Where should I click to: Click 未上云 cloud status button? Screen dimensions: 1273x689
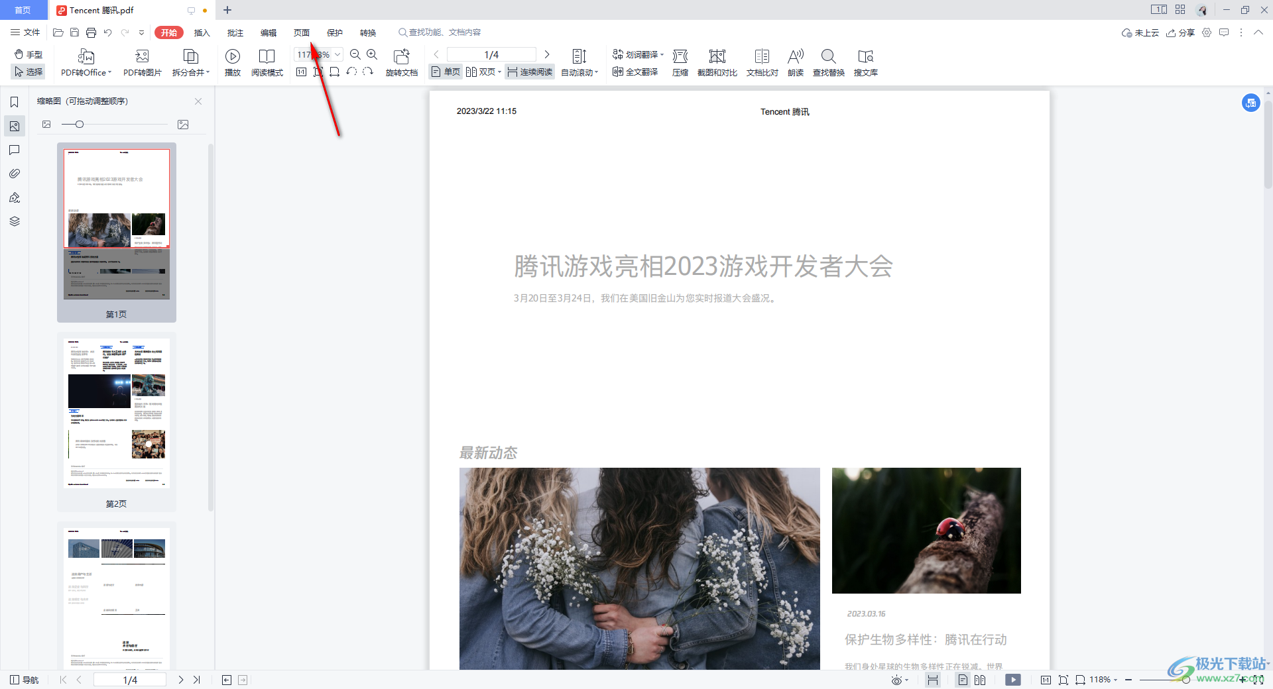(x=1140, y=32)
